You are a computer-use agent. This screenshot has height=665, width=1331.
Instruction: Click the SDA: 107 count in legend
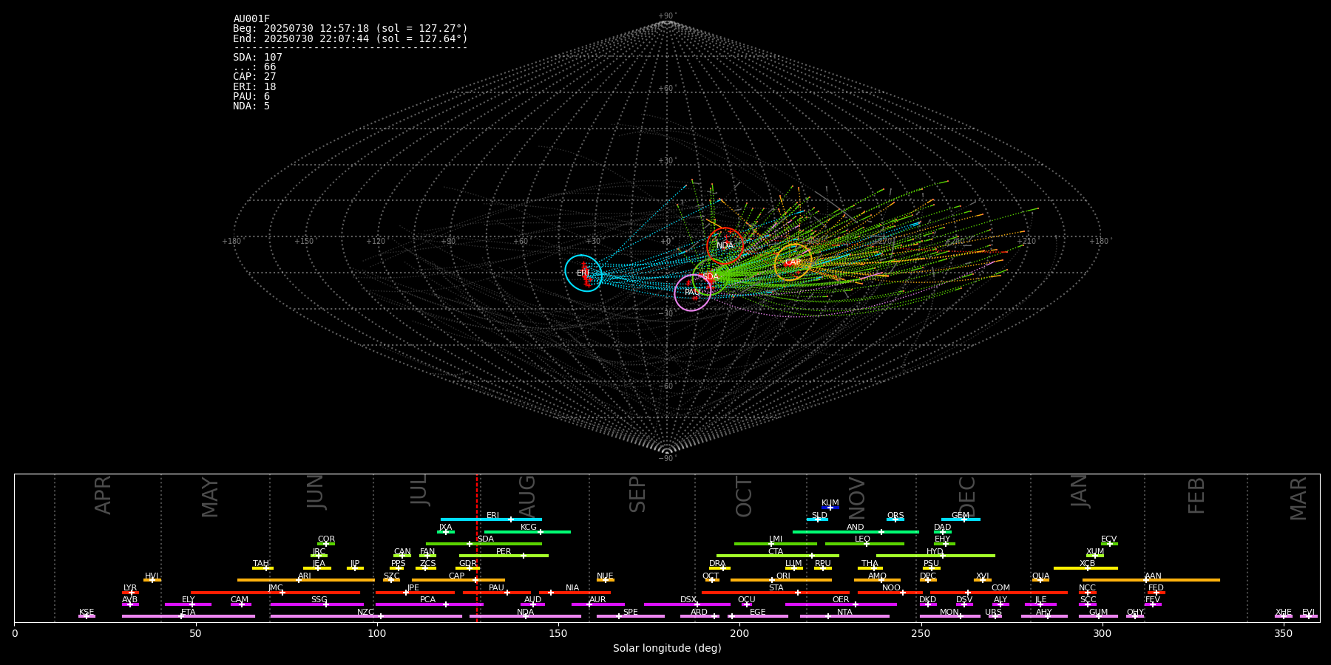click(x=258, y=58)
